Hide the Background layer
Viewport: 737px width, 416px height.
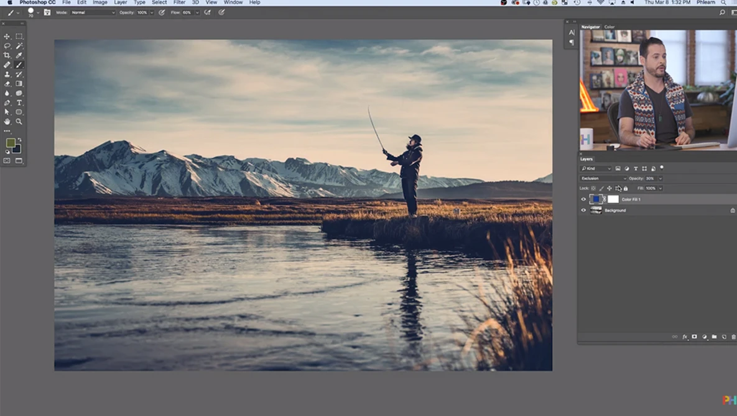pos(584,210)
